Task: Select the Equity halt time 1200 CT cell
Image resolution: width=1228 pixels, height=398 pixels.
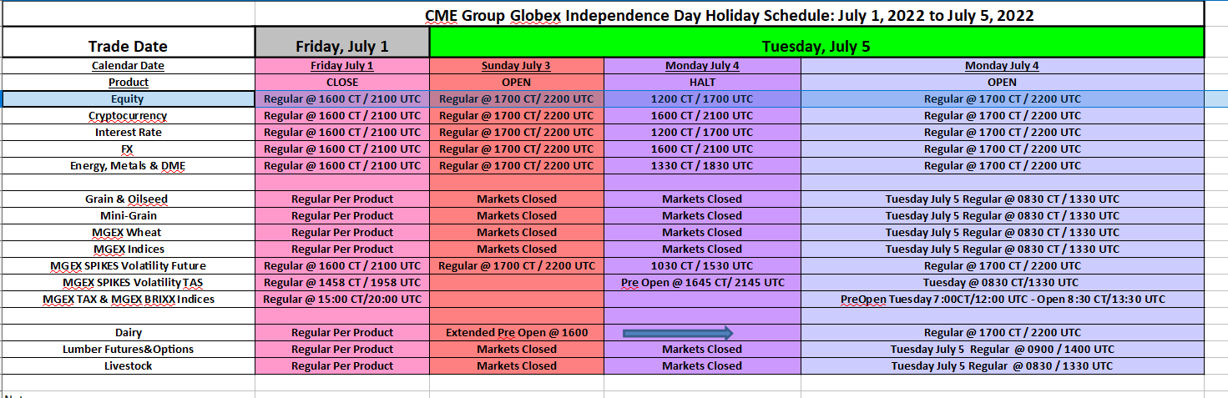Action: 702,99
